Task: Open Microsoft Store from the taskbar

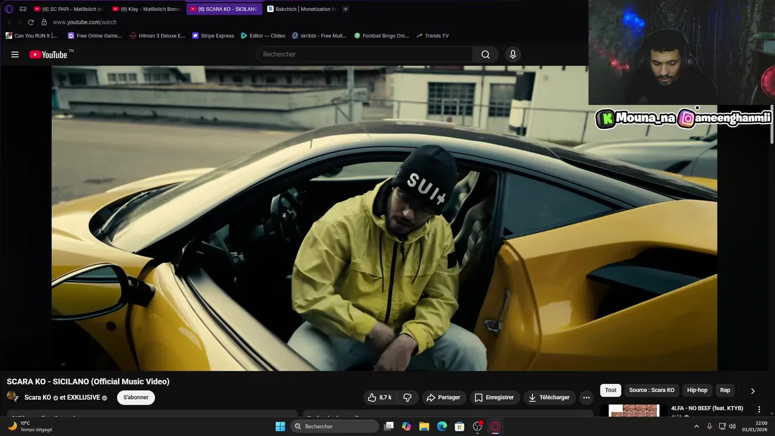Action: [x=460, y=426]
